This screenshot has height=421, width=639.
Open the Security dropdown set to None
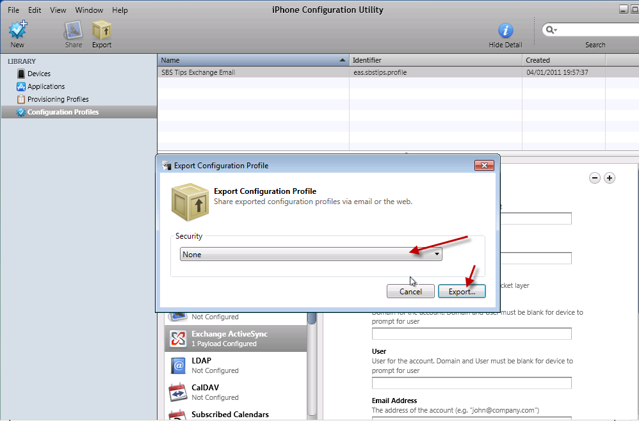pos(312,254)
